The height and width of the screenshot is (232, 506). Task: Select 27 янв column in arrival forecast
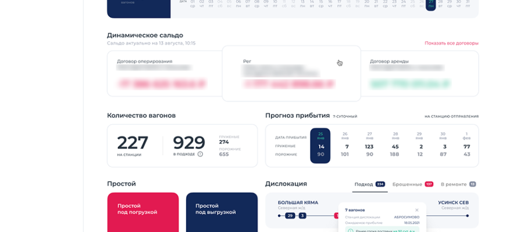tap(369, 145)
